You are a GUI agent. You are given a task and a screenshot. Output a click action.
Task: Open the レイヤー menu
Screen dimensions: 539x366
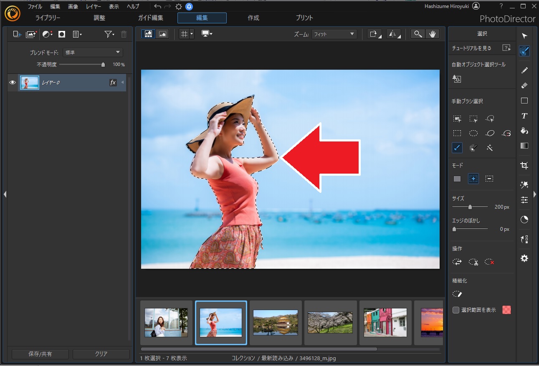click(93, 7)
